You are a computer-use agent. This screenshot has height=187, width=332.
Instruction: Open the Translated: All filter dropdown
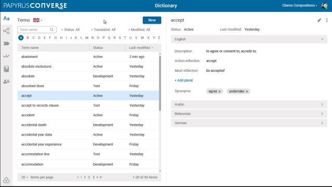pos(103,30)
